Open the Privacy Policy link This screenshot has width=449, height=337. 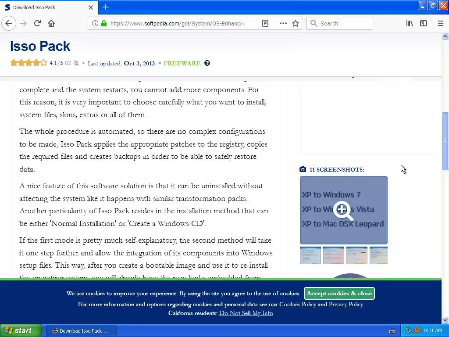346,305
